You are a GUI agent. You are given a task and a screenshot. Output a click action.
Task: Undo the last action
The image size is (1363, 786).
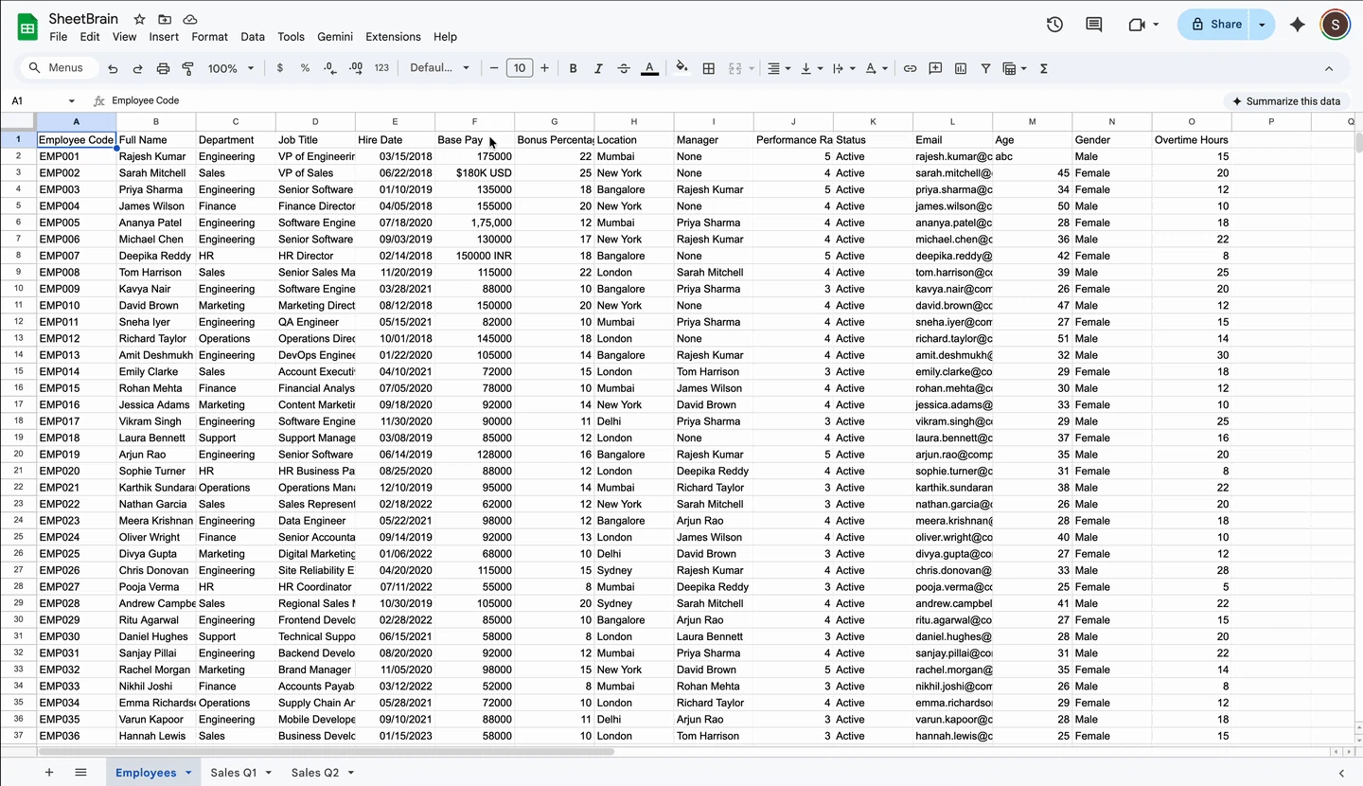coord(113,68)
